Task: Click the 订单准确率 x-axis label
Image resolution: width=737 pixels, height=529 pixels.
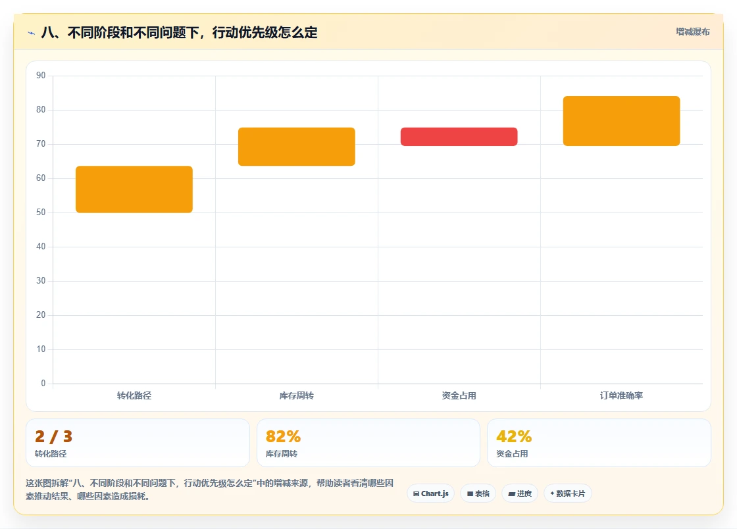Action: click(621, 395)
